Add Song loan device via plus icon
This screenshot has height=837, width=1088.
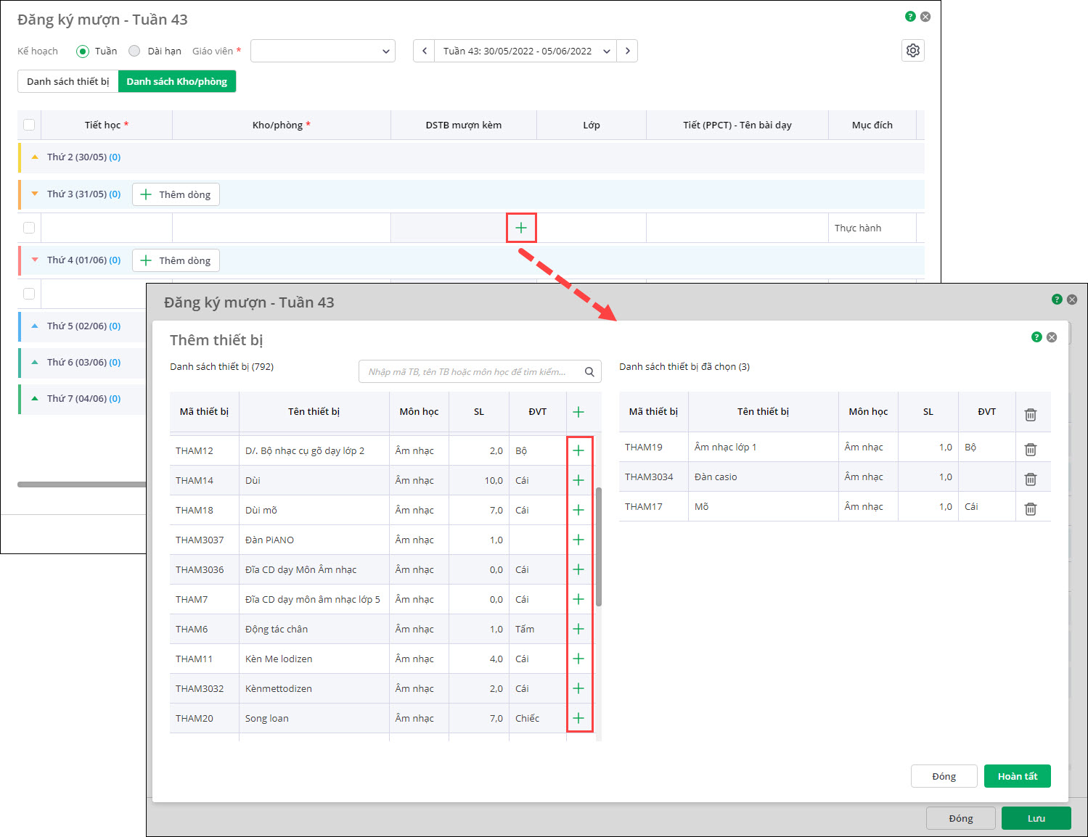578,718
